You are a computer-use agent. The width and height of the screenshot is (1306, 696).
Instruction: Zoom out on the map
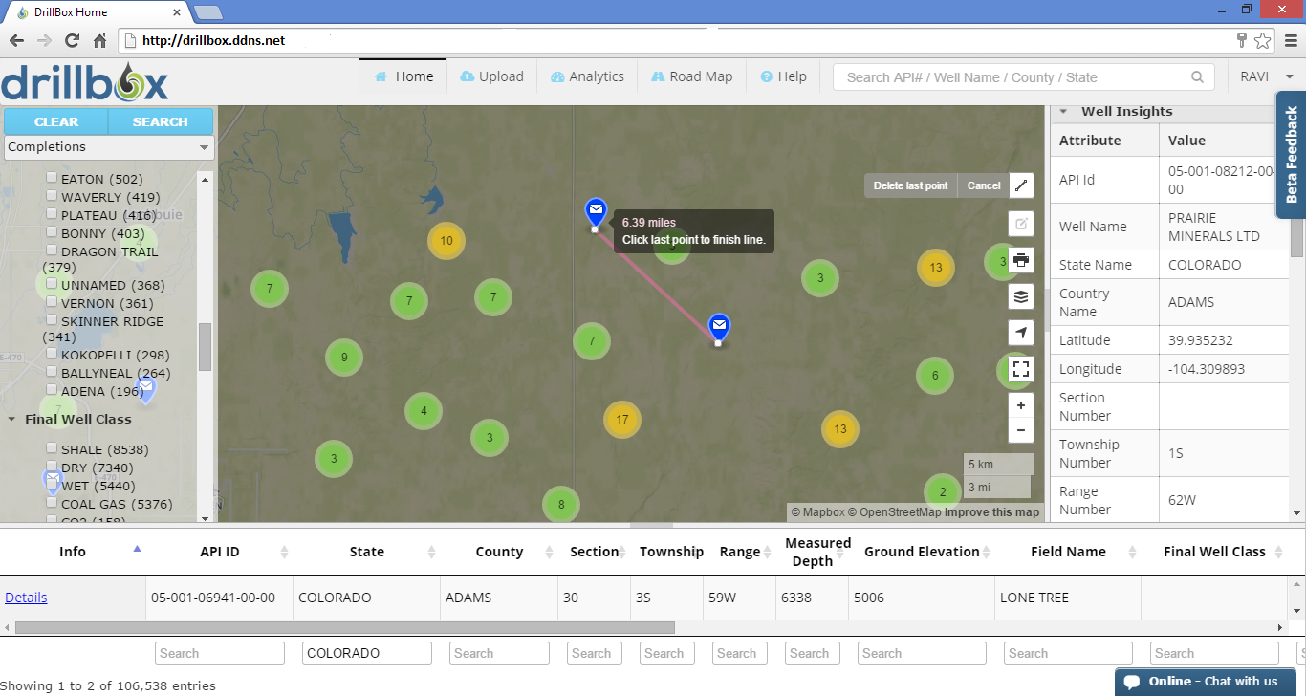tap(1021, 430)
